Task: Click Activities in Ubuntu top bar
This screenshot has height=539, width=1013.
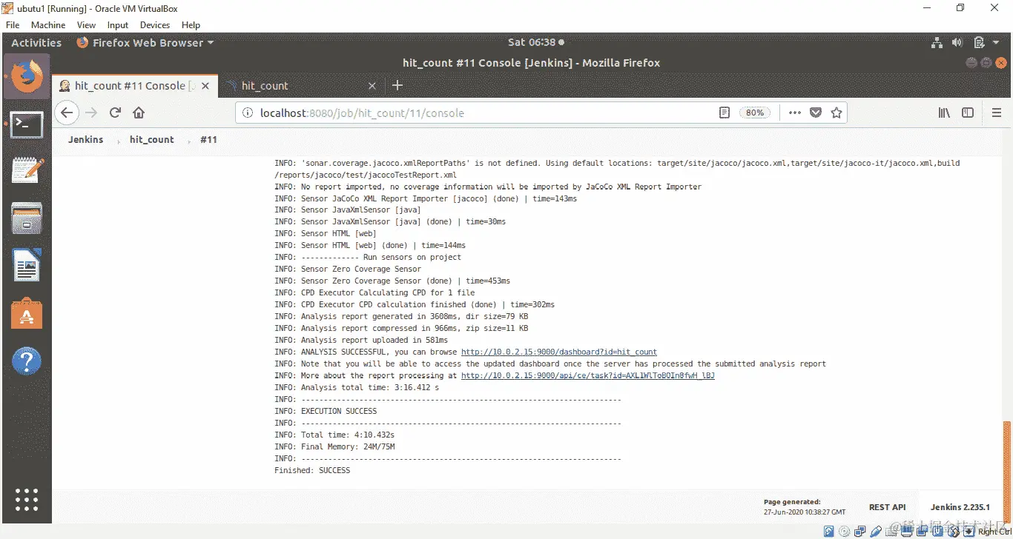Action: point(36,43)
